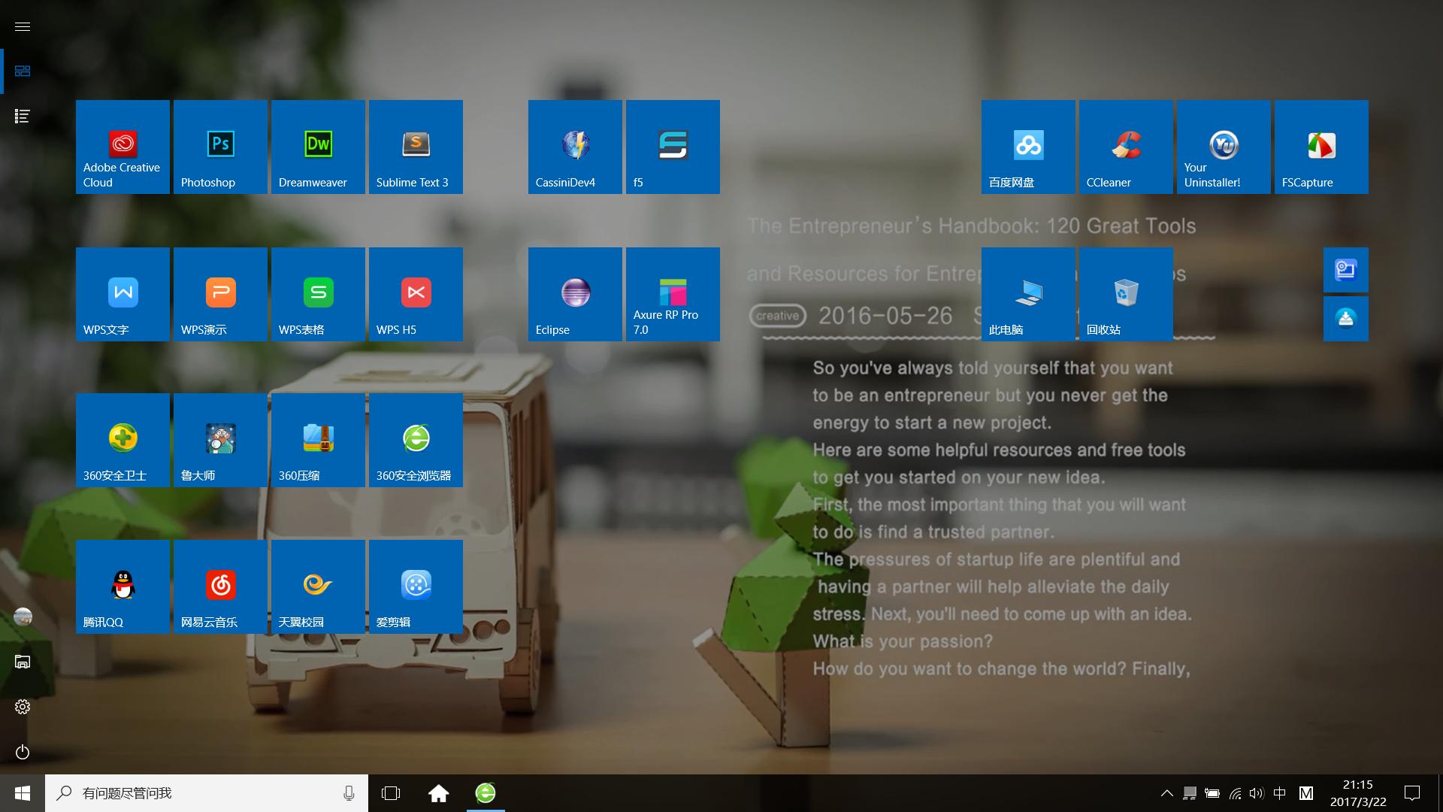This screenshot has height=812, width=1443.
Task: Switch to pinned tiles view
Action: [23, 71]
